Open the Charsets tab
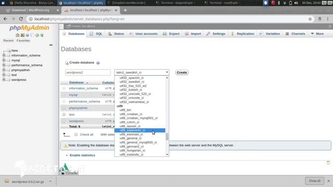 click(x=296, y=34)
